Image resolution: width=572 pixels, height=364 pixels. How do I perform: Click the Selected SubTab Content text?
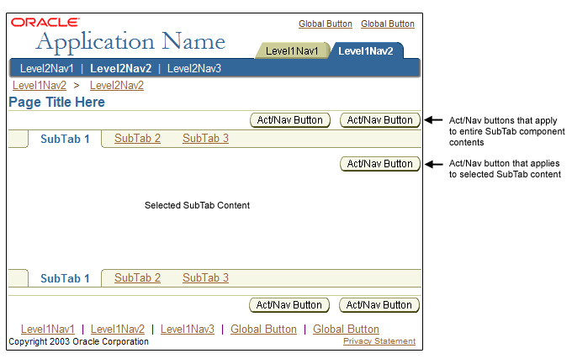pyautogui.click(x=197, y=205)
